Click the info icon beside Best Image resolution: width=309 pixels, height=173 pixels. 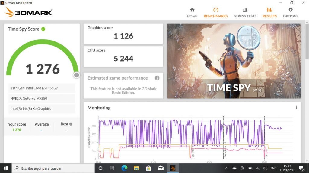pos(71,124)
